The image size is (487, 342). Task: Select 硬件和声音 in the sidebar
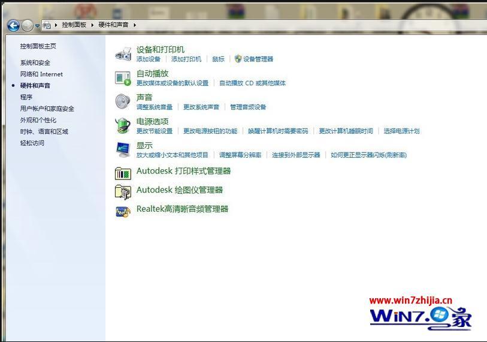point(35,86)
